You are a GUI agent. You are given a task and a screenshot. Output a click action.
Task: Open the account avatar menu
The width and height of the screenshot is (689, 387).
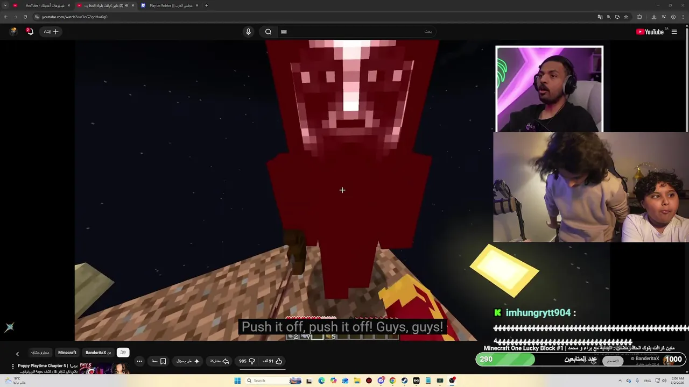pyautogui.click(x=13, y=32)
